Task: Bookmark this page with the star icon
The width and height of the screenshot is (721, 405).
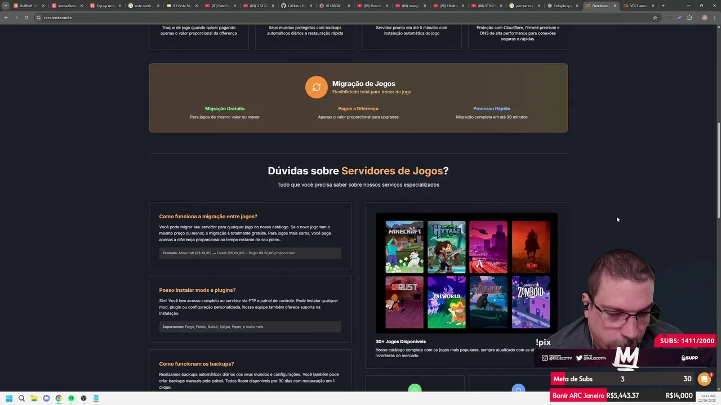Action: click(x=655, y=17)
